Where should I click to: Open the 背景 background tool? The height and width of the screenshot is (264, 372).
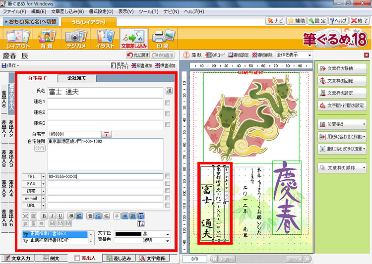(x=46, y=39)
